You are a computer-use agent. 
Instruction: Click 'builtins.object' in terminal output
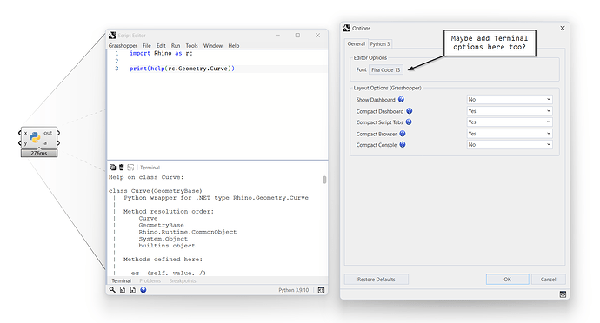coord(167,246)
